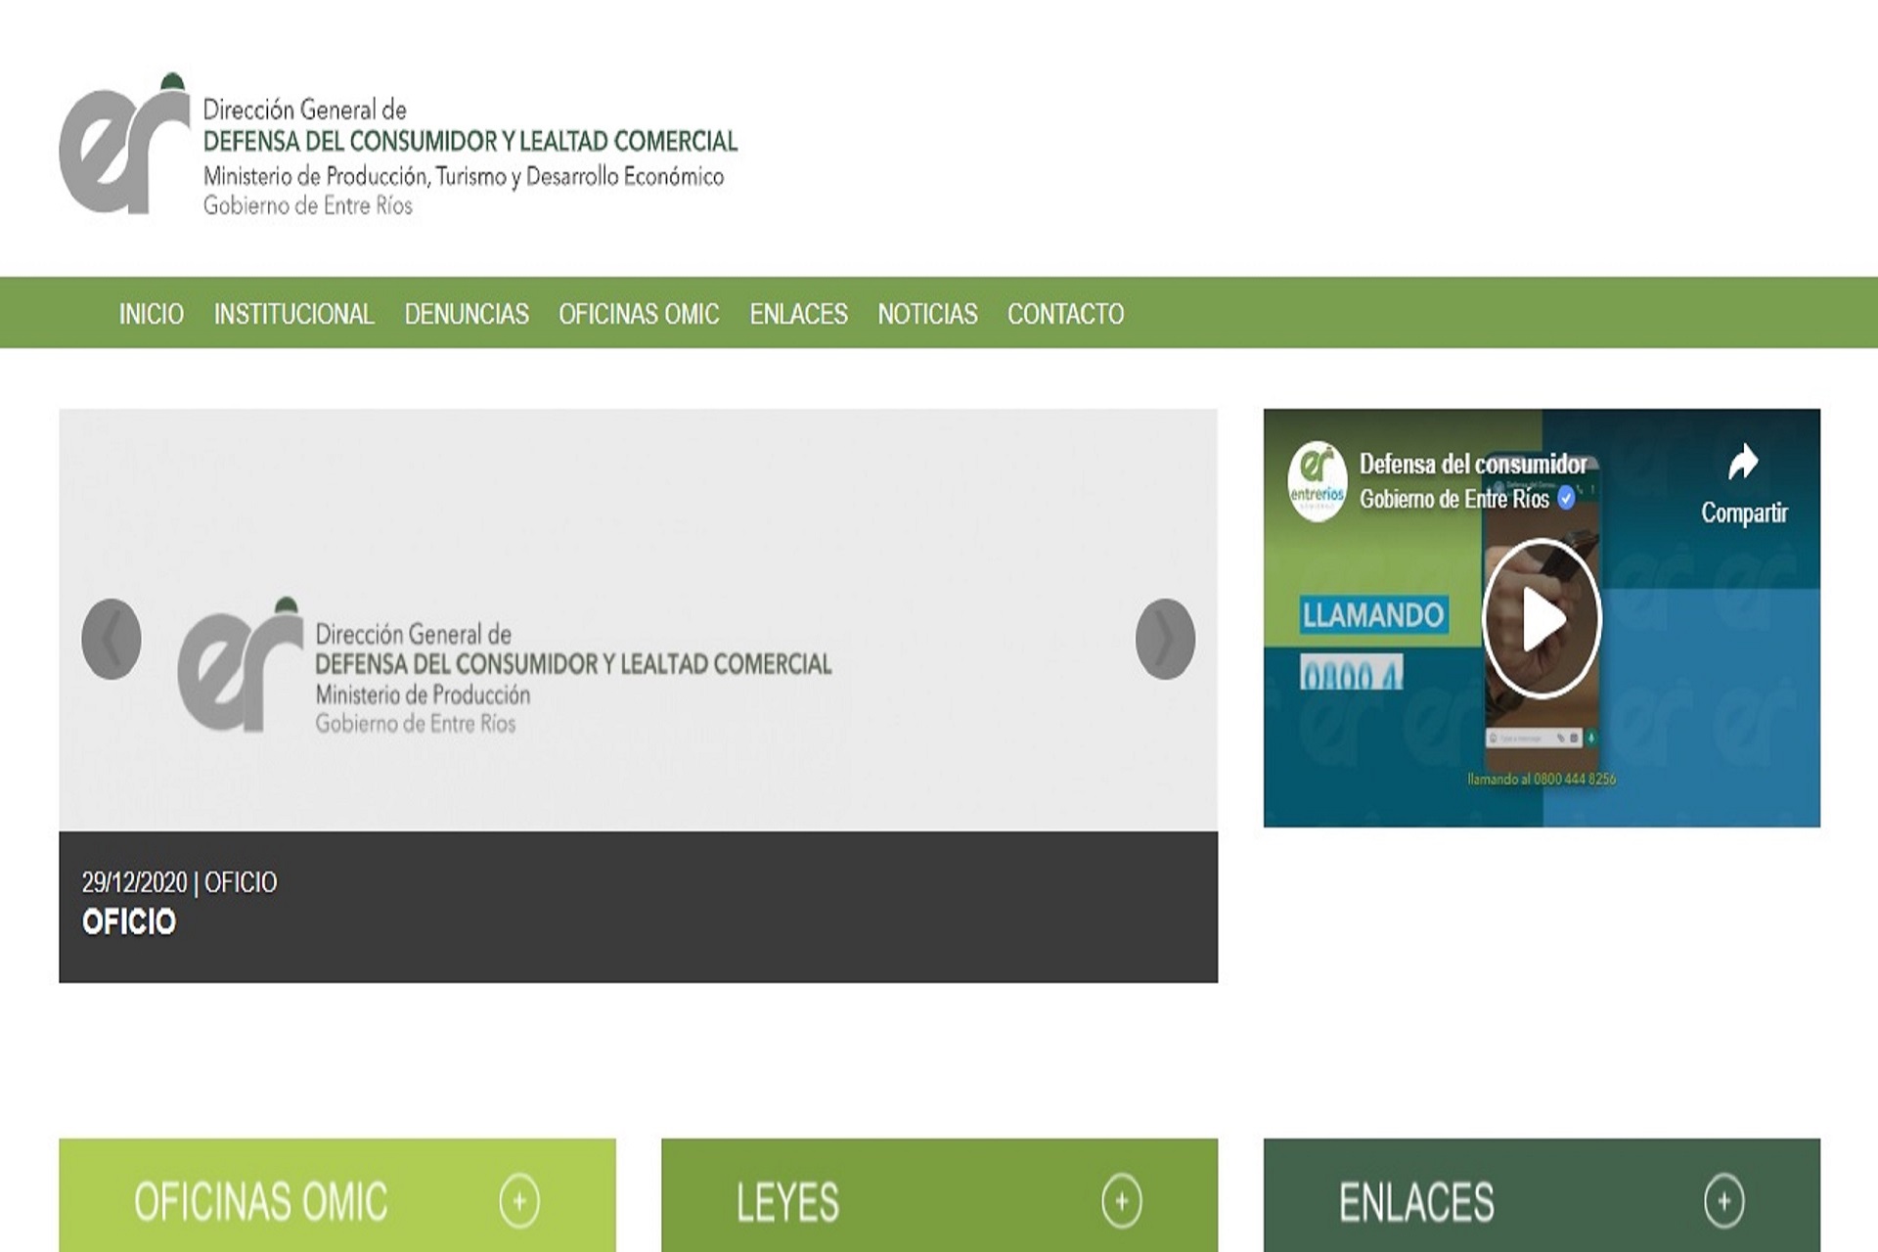Viewport: 1878px width, 1252px height.
Task: Open the NOTICIAS menu item
Action: [x=927, y=314]
